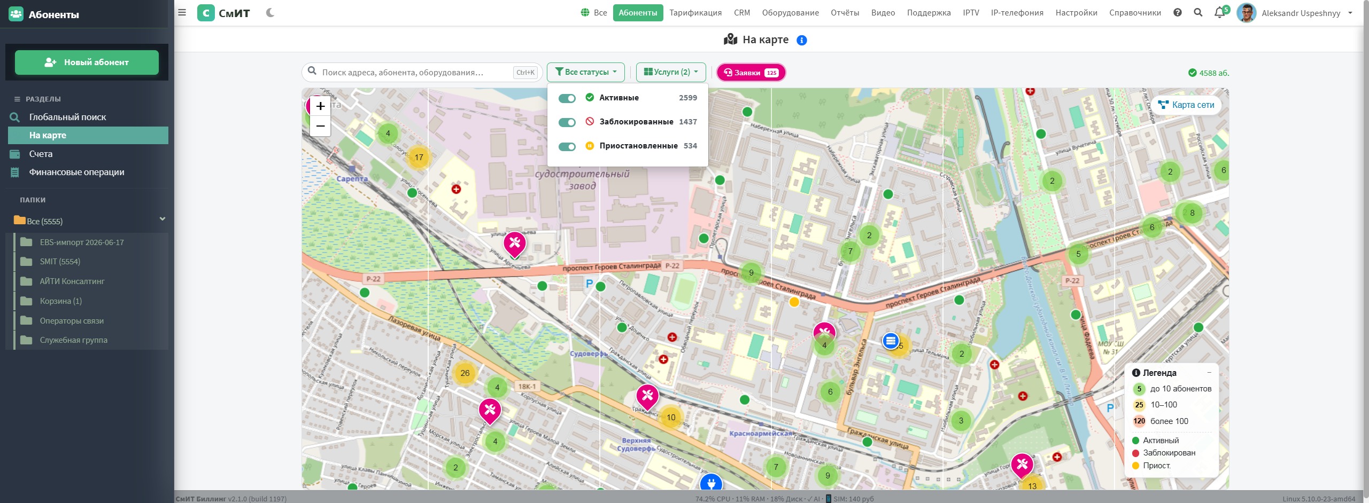
Task: Open the Служебная группа folder
Action: 74,340
